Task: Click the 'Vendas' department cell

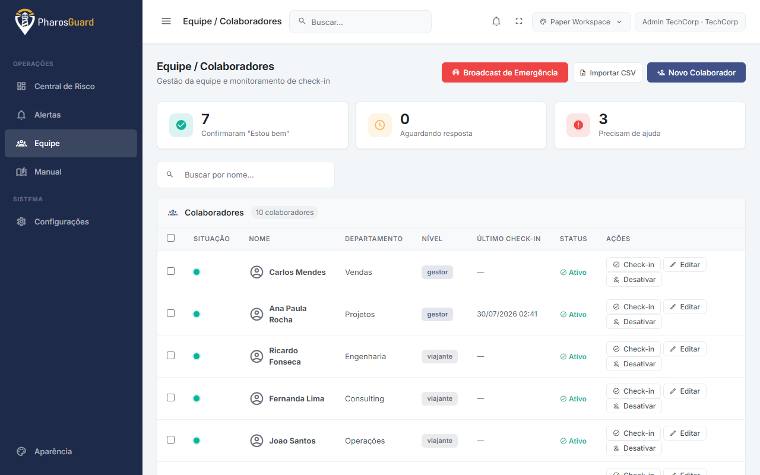Action: click(x=359, y=272)
